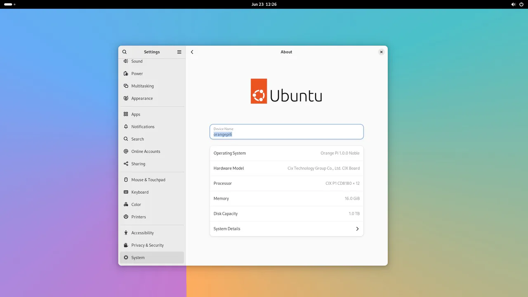Open Mouse & Touchpad settings
Screen dimensions: 528x297
(x=152, y=180)
